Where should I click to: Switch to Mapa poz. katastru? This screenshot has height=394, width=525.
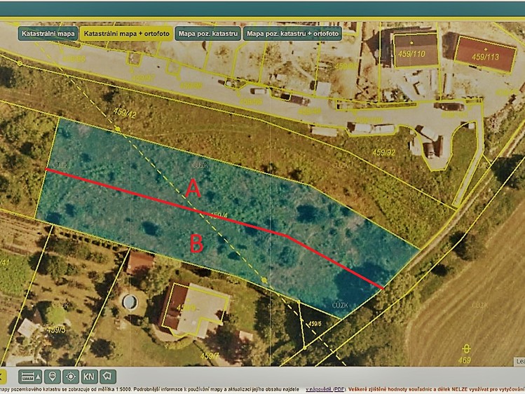click(208, 34)
